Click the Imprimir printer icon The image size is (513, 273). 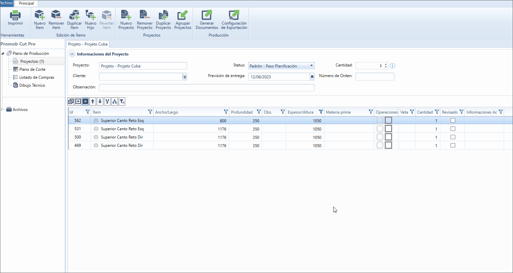point(15,15)
